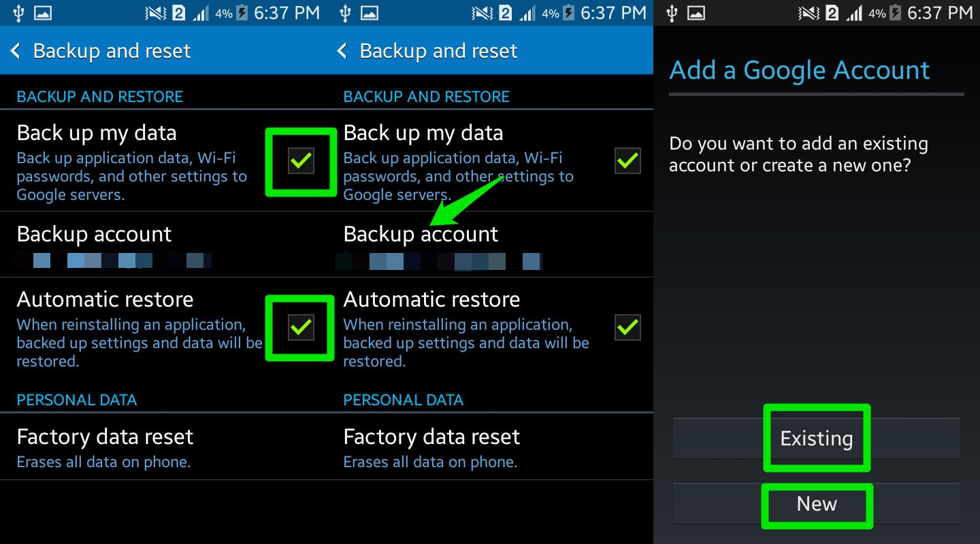Choose the Existing account button
The width and height of the screenshot is (980, 544).
pyautogui.click(x=817, y=439)
